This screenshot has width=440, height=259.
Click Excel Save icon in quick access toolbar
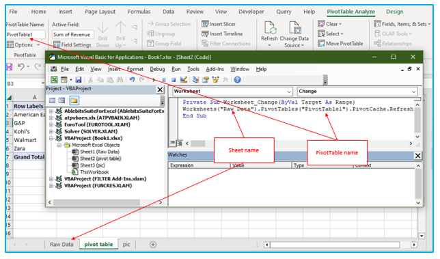coord(10,67)
